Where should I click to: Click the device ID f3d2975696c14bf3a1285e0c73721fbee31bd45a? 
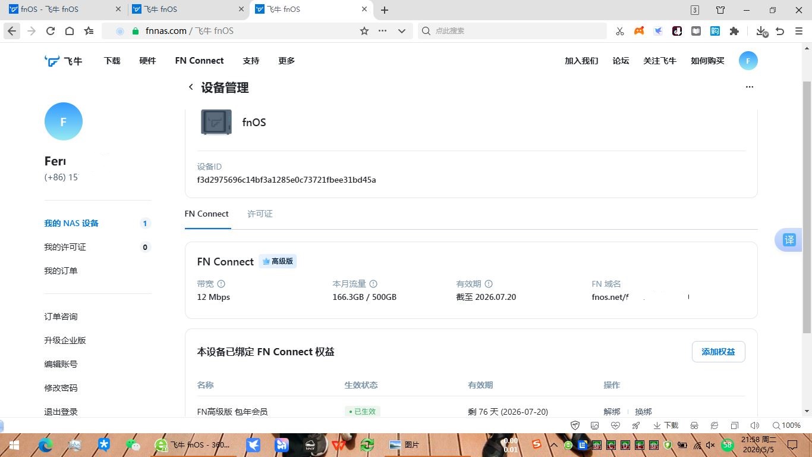click(287, 180)
